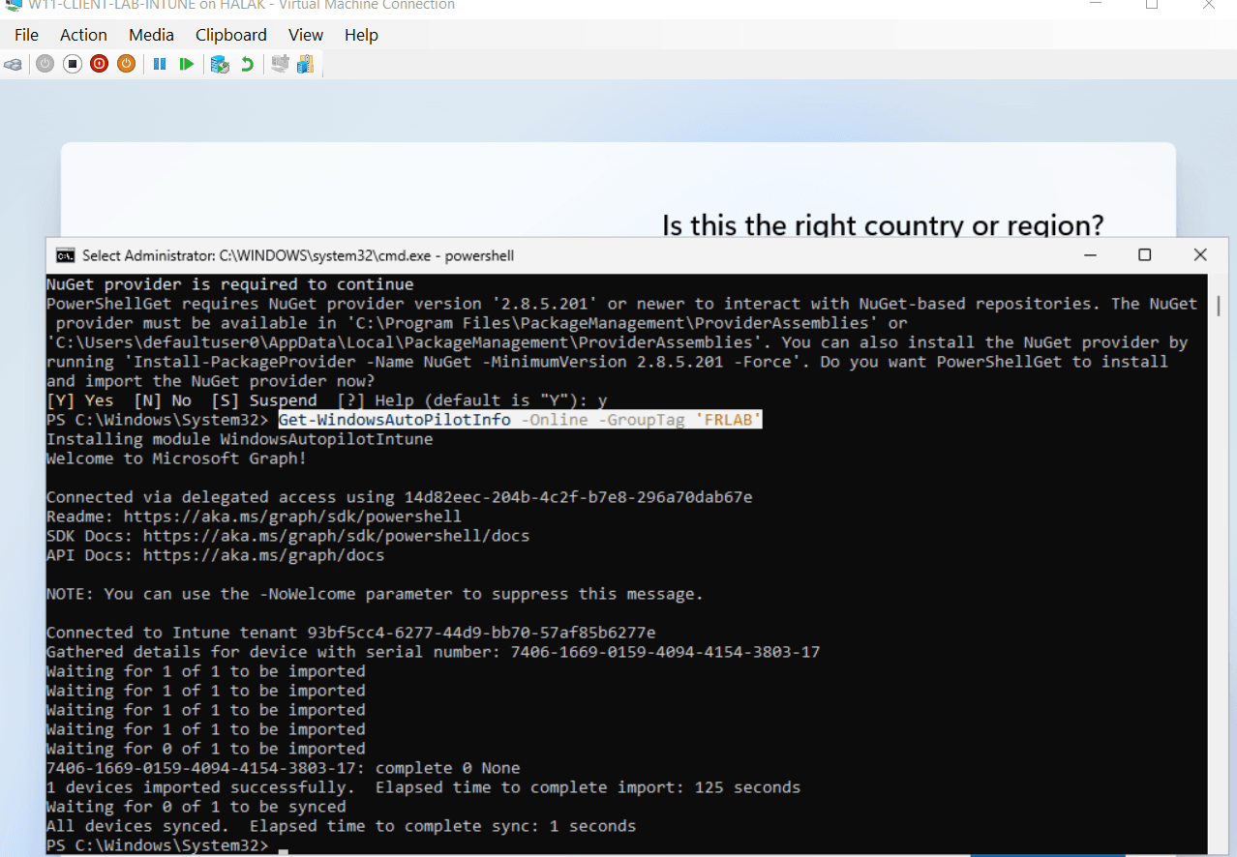Minimize the Administrator cmd.exe window
Image resolution: width=1237 pixels, height=857 pixels.
tap(1090, 255)
